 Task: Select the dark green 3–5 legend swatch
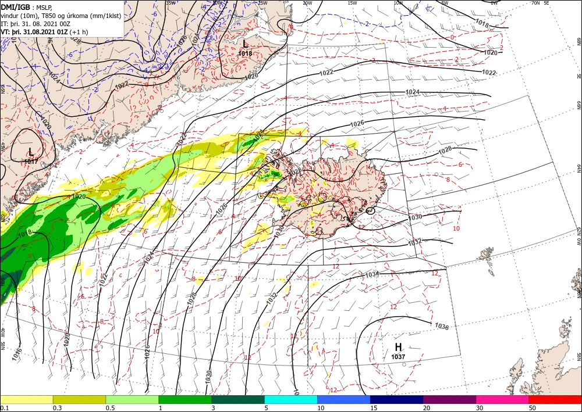238,399
